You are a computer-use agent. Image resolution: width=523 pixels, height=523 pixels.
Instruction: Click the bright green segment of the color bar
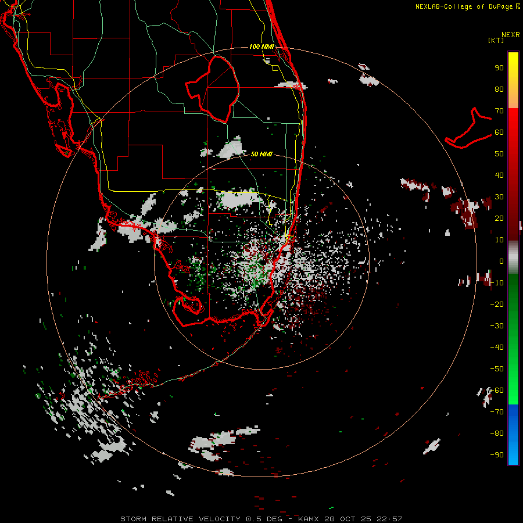tap(513, 339)
